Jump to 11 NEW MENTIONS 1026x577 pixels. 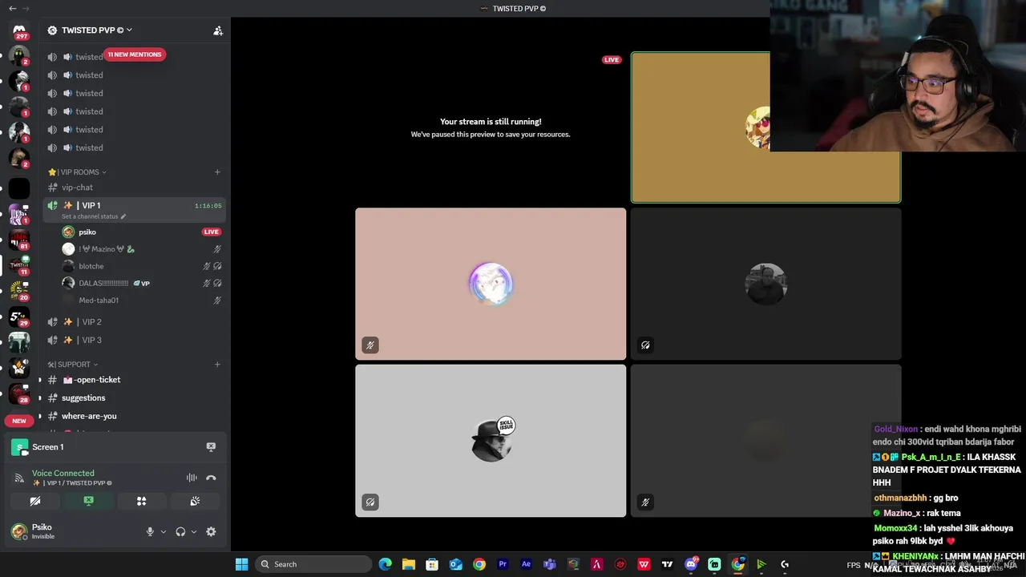pyautogui.click(x=135, y=54)
